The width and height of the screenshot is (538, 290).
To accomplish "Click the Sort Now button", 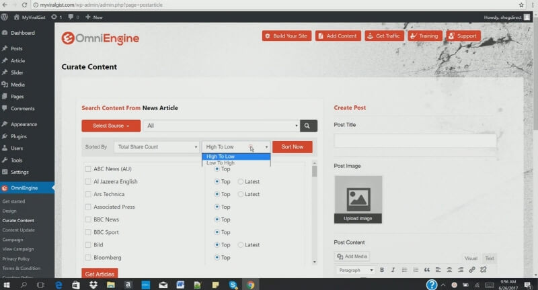I will coord(293,147).
